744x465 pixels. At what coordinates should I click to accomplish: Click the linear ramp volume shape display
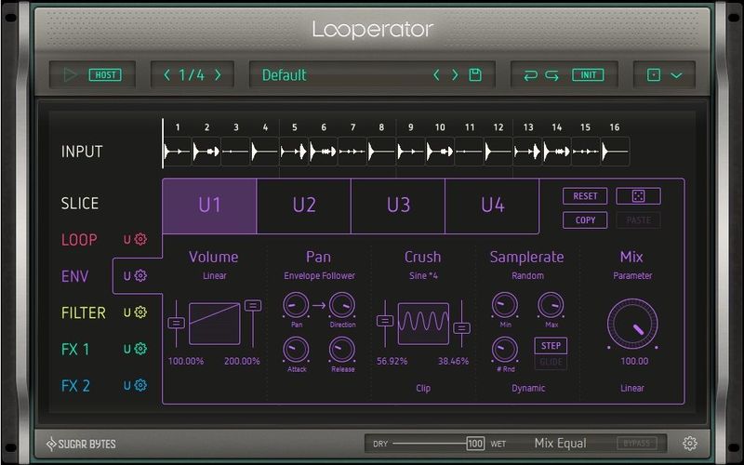(215, 324)
